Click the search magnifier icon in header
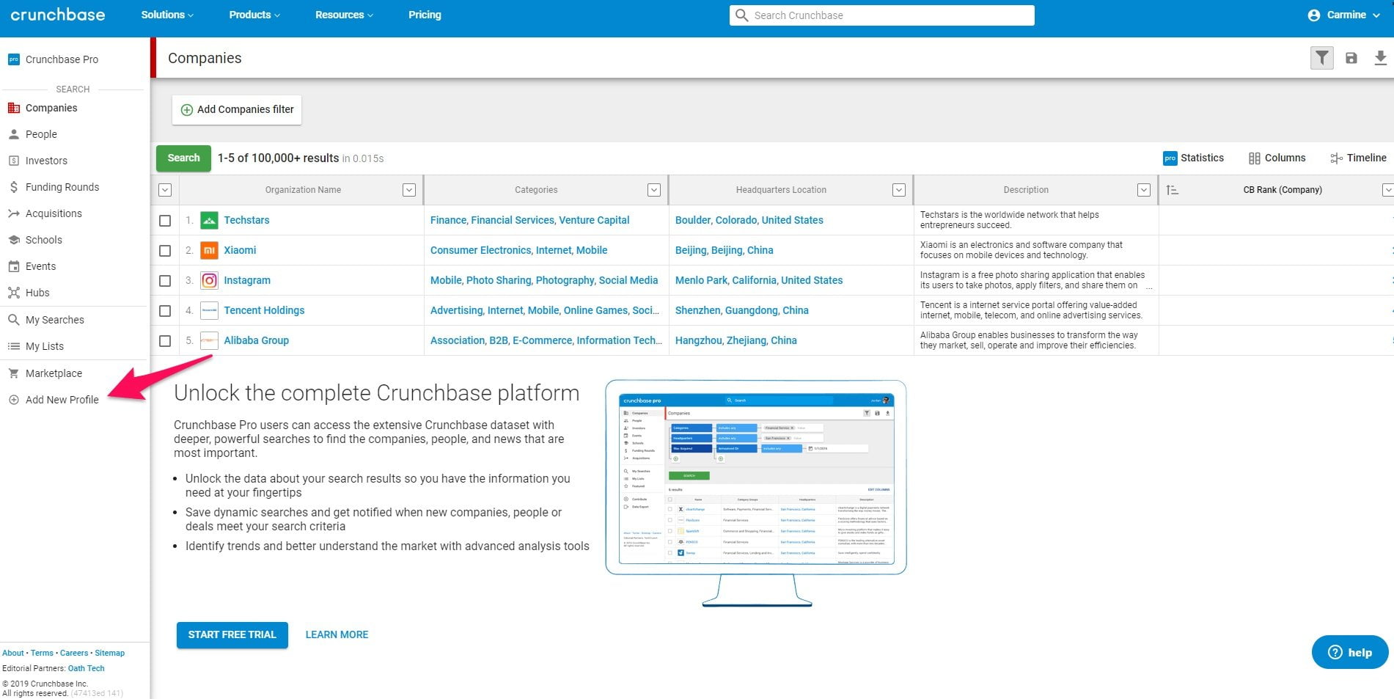This screenshot has width=1394, height=699. (741, 15)
